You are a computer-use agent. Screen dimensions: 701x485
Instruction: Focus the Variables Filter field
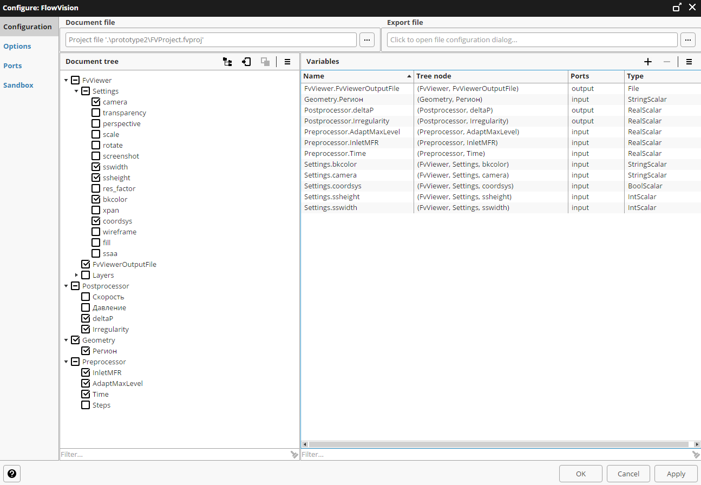click(496, 455)
